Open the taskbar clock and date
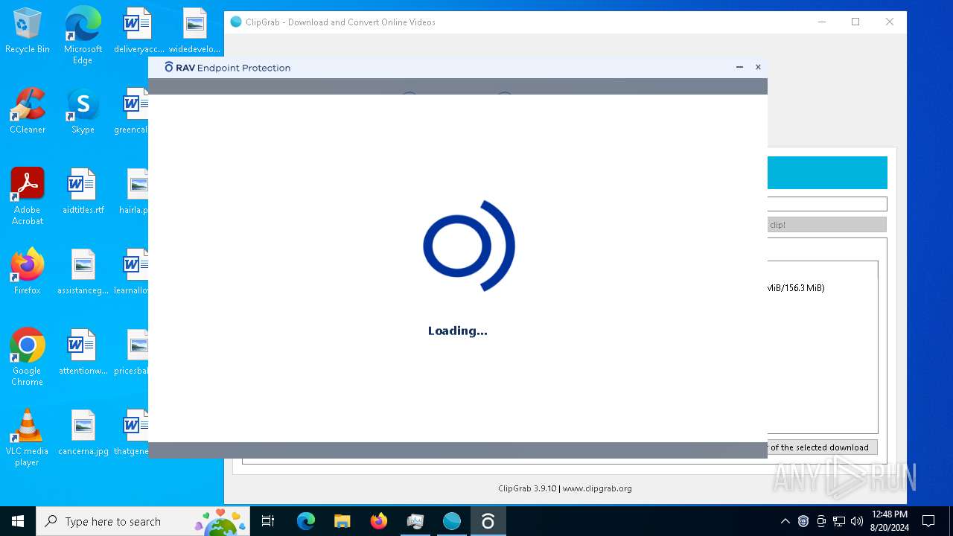This screenshot has height=536, width=953. [x=889, y=521]
